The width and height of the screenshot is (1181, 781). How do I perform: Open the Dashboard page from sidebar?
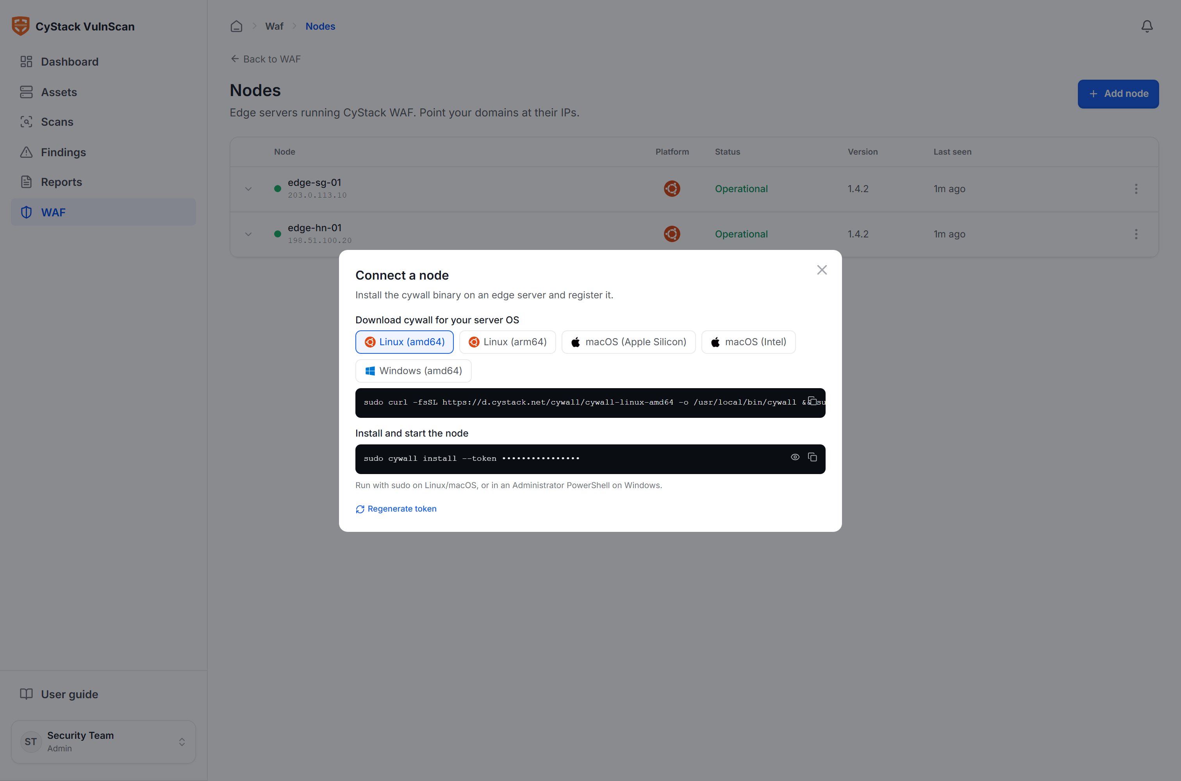103,62
